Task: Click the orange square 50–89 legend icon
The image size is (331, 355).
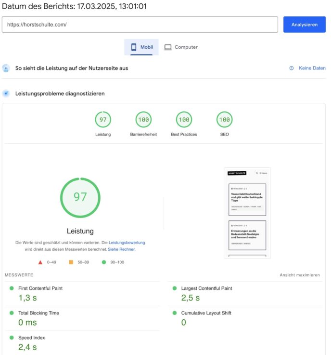Action: pos(71,262)
